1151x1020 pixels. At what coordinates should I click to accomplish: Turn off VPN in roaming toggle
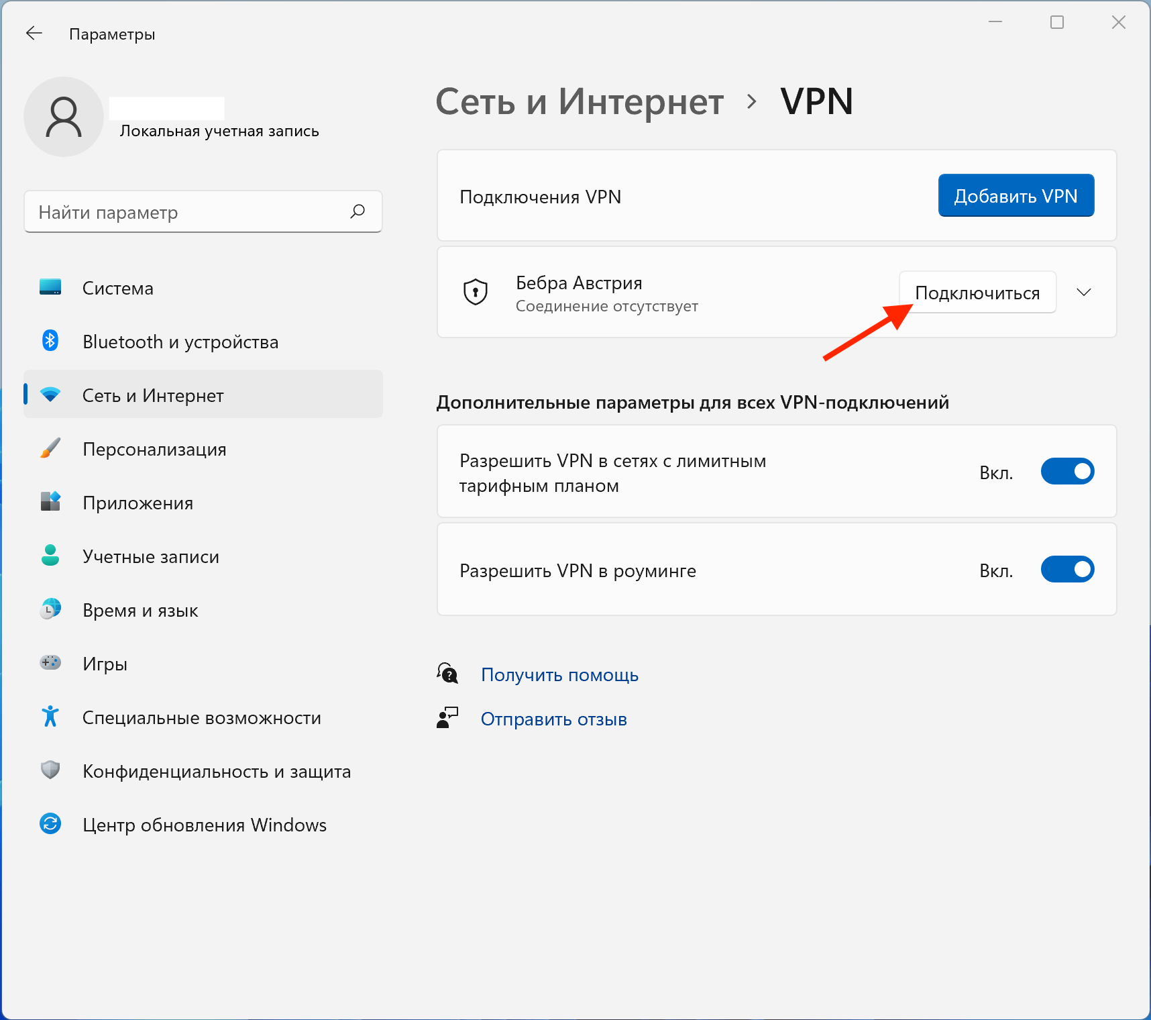[1066, 570]
